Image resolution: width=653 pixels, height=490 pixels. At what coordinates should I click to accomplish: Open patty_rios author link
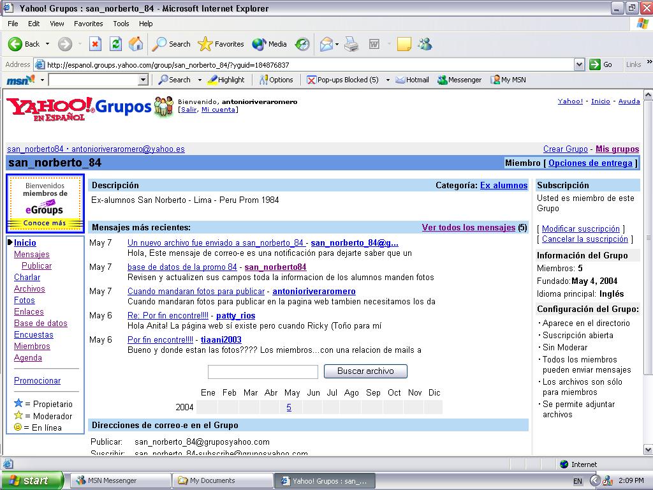pos(236,315)
